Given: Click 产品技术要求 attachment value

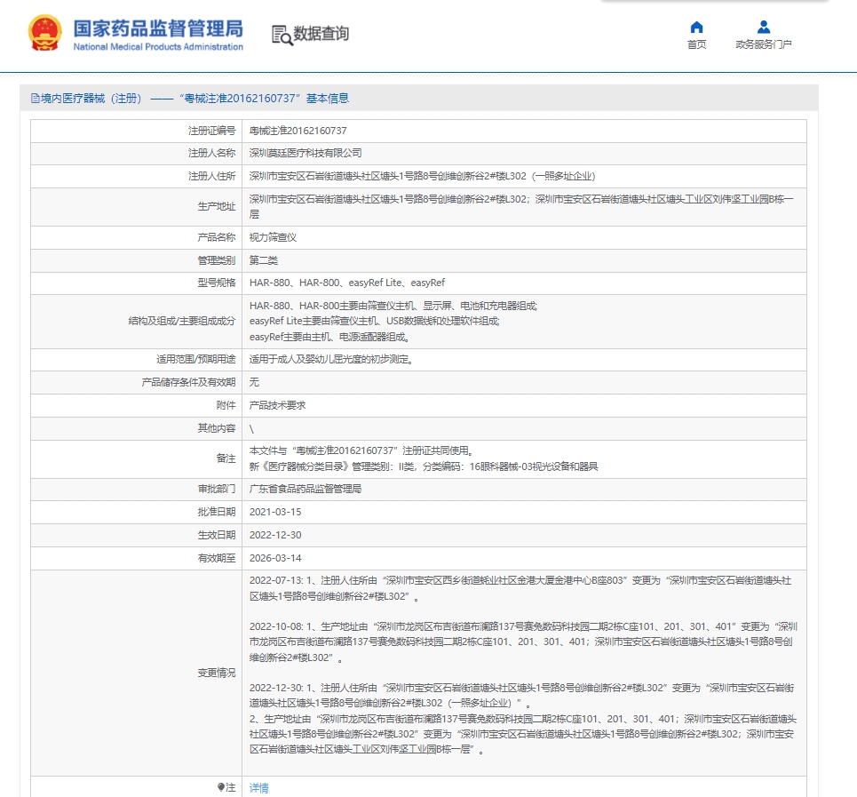Looking at the screenshot, I should pyautogui.click(x=278, y=405).
